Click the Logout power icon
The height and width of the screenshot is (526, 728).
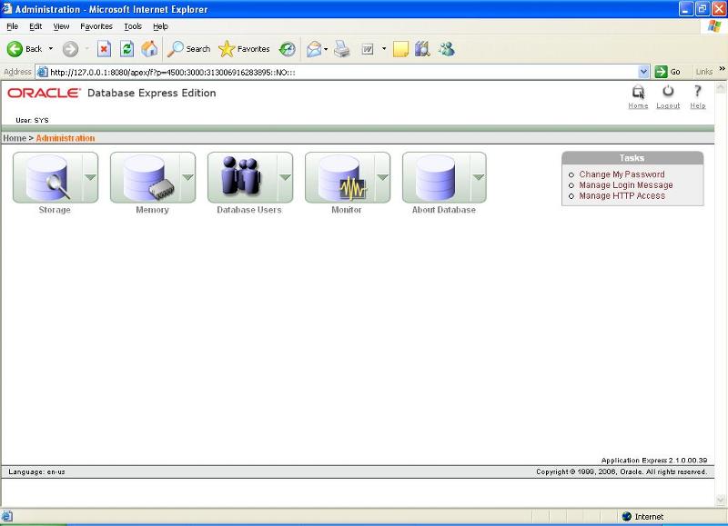click(x=668, y=91)
